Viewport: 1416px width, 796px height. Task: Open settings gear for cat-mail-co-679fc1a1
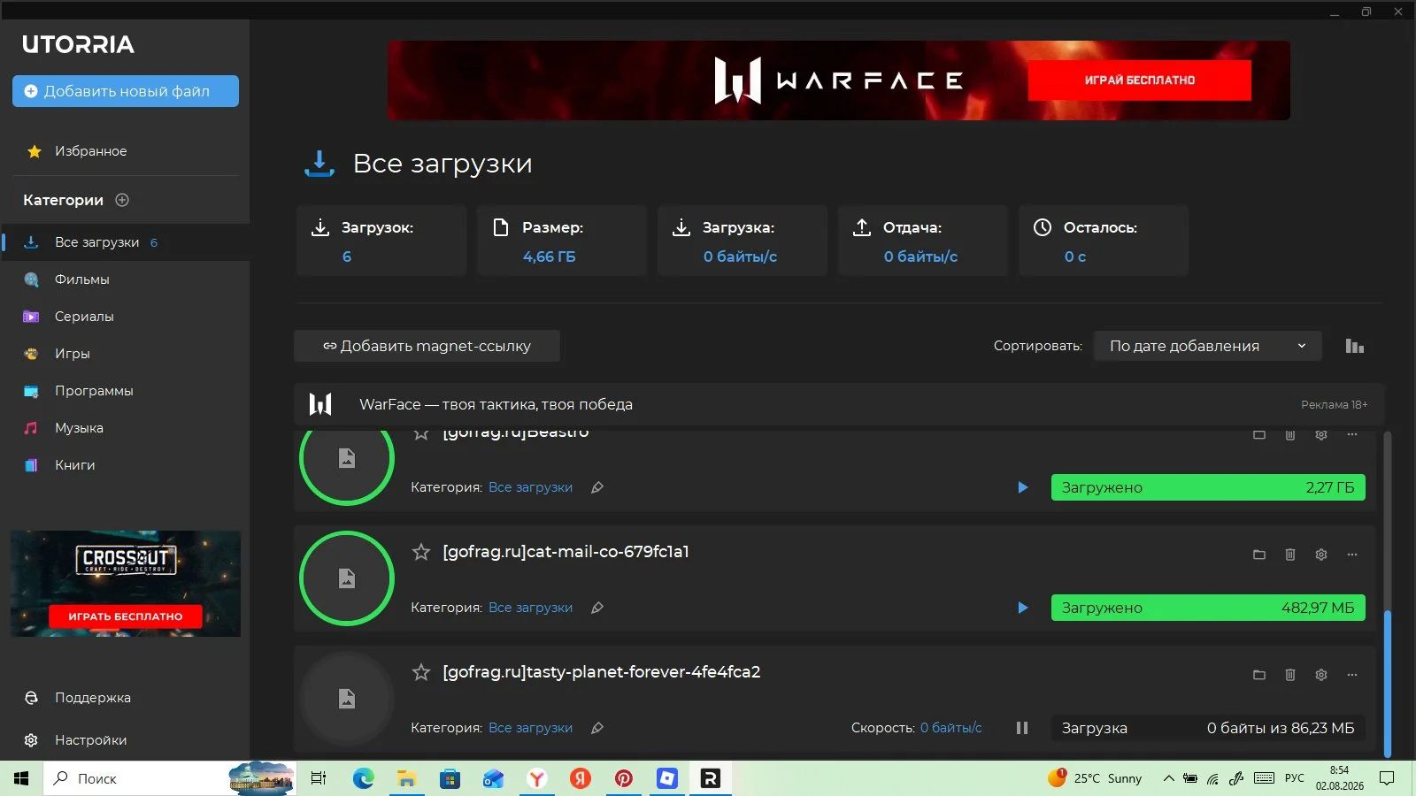[1321, 555]
